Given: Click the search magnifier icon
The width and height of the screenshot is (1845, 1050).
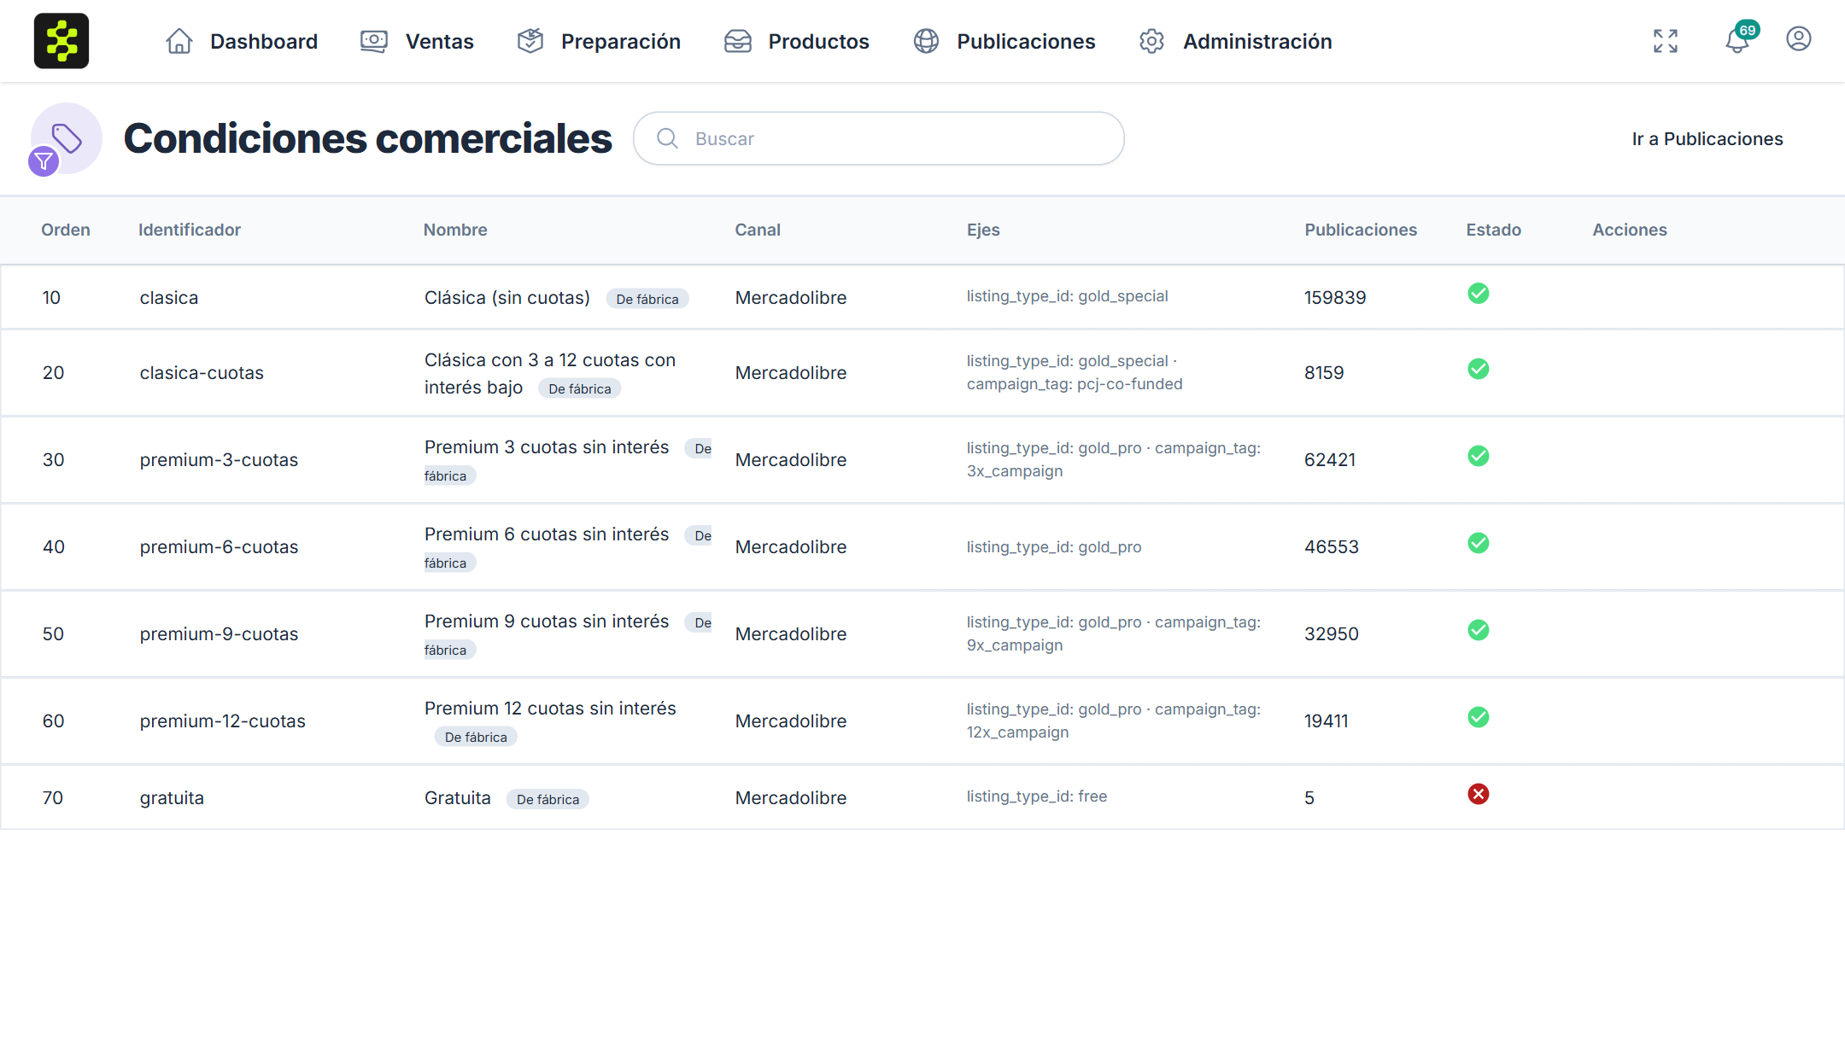Looking at the screenshot, I should pyautogui.click(x=667, y=138).
